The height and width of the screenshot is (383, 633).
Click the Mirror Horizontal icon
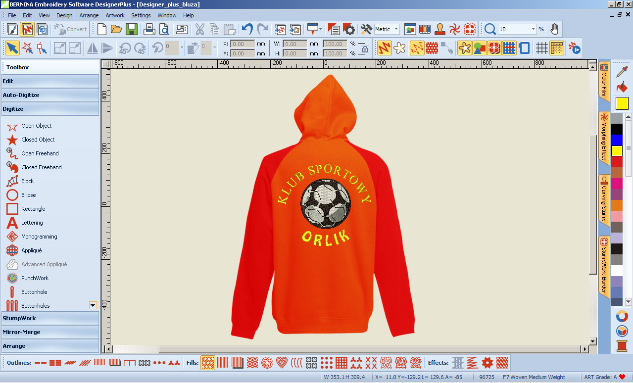coord(92,48)
